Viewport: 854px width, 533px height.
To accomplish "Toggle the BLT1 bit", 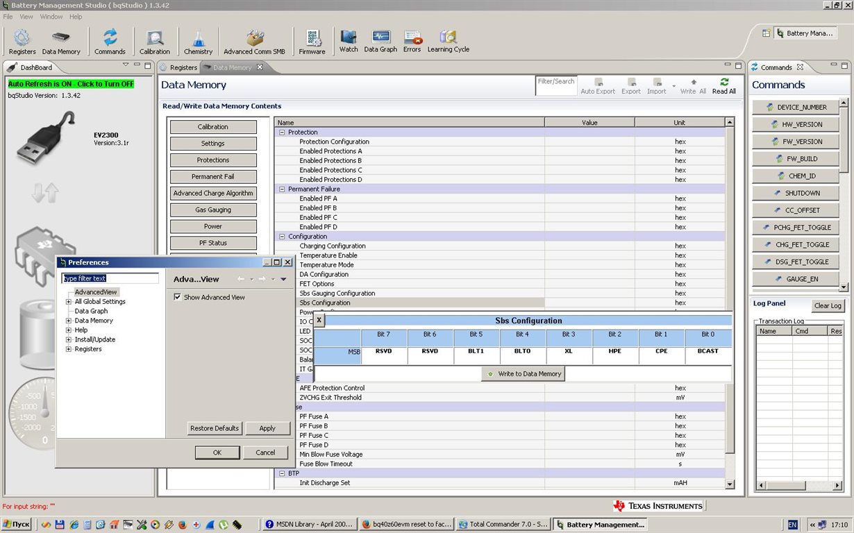I will click(476, 351).
